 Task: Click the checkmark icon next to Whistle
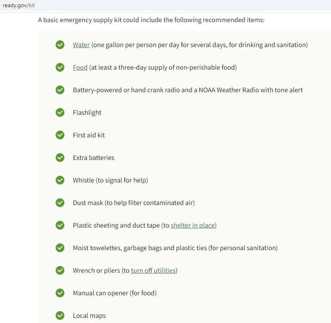60,180
